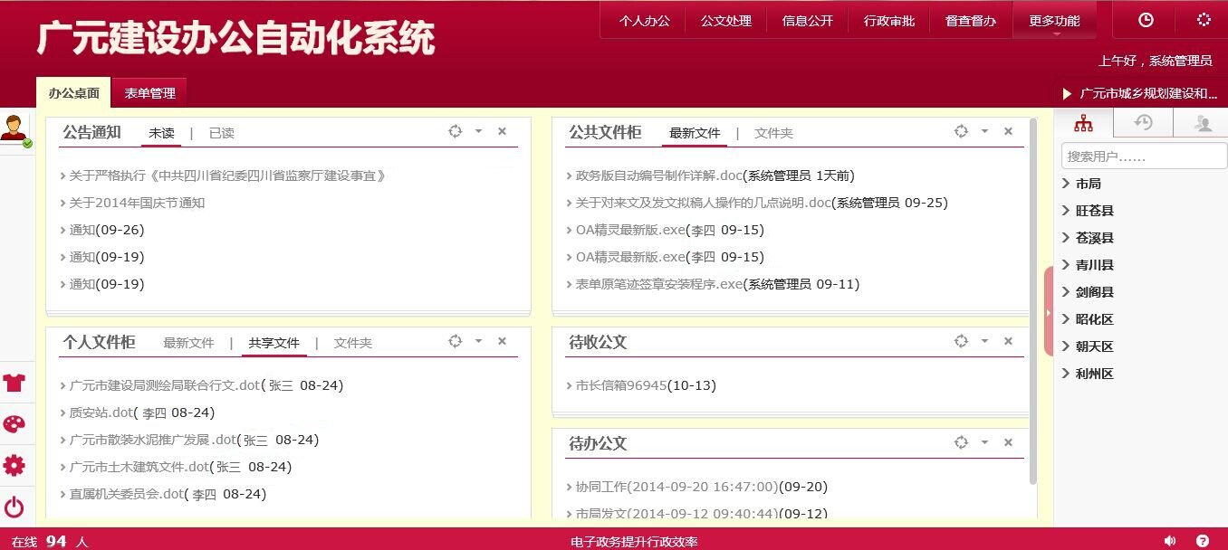The image size is (1228, 550).
Task: Open recent contacts history tab icon
Action: [x=1143, y=124]
